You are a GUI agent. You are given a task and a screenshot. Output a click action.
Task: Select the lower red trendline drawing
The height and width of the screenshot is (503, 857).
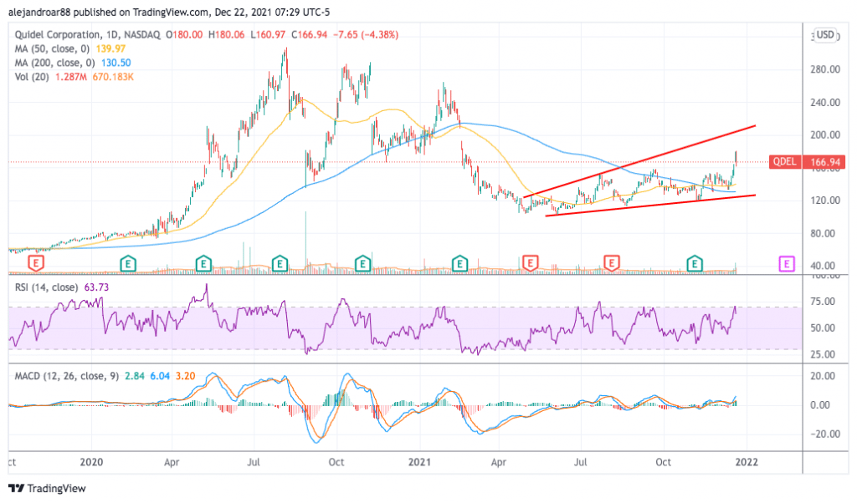tap(650, 206)
